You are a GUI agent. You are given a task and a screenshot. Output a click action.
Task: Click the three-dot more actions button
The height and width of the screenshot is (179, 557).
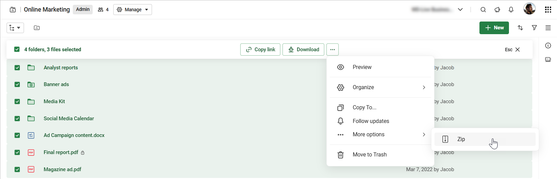[x=333, y=50]
